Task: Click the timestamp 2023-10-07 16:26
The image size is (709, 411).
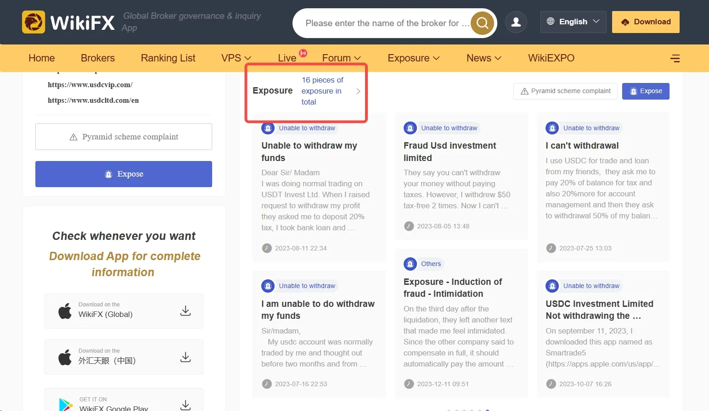Action: (x=585, y=384)
